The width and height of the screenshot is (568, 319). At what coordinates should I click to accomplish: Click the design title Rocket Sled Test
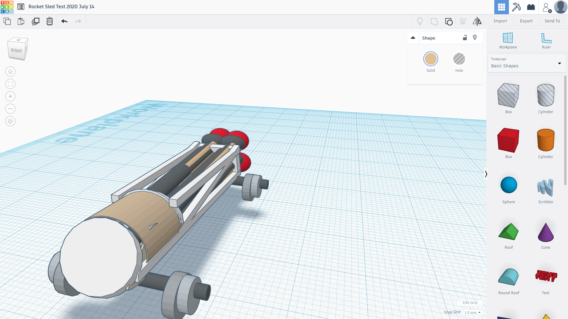61,6
